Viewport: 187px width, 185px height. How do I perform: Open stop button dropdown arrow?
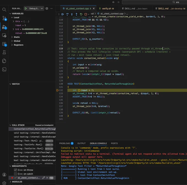[89, 14]
